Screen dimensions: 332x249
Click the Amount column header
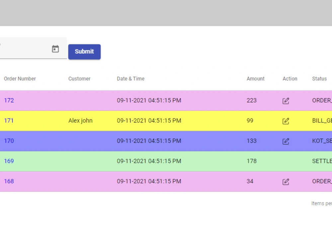point(256,79)
